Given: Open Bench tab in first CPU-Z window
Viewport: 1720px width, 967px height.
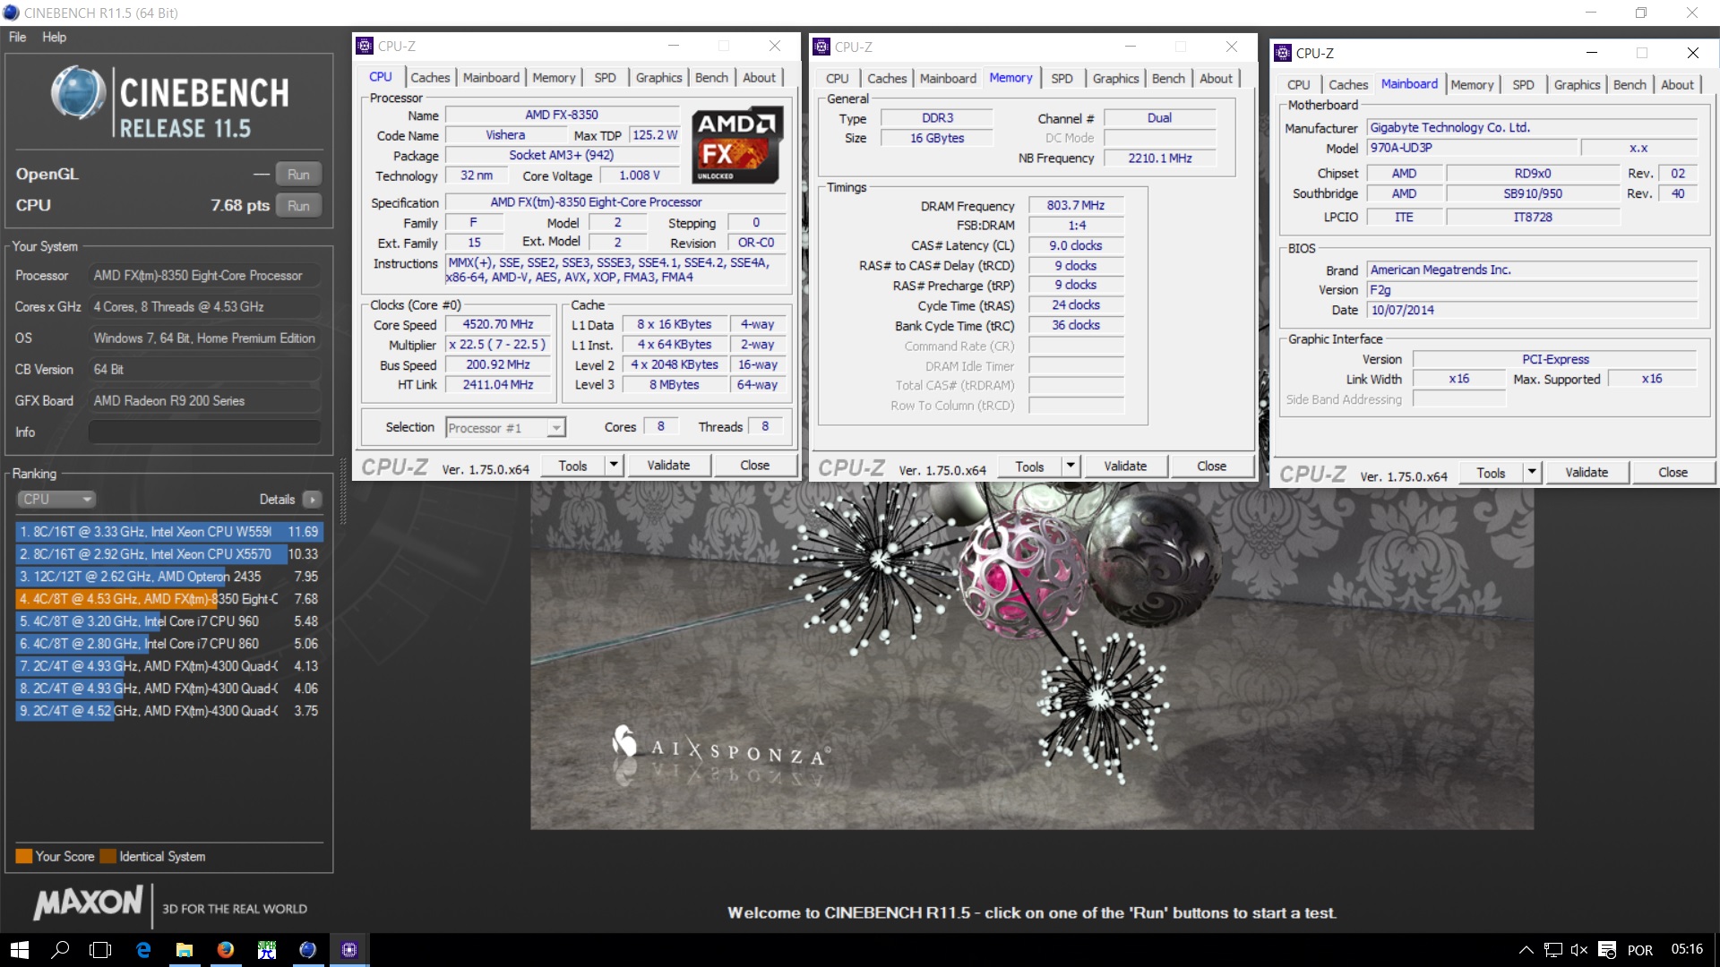Looking at the screenshot, I should pos(711,78).
